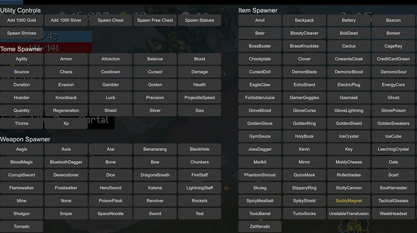Spawn the TacticalGlasses item
Screen dimensions: 417x233
pos(393,201)
